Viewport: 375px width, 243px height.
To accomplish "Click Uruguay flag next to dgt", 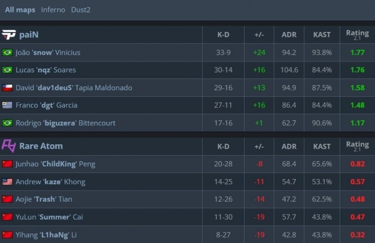I will coord(7,105).
